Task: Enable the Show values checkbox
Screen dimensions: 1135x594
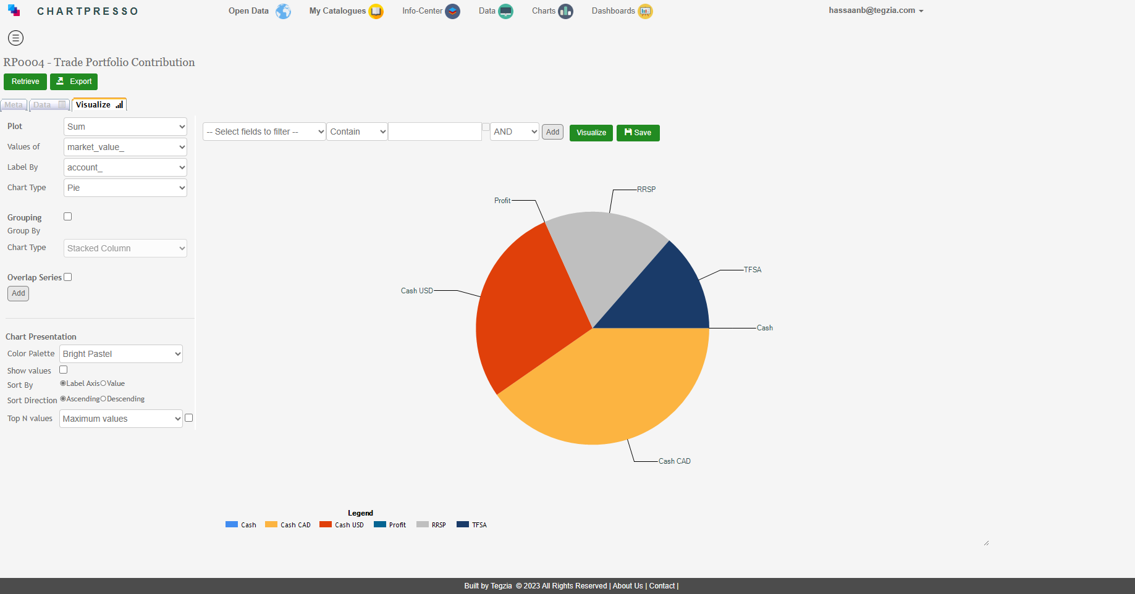Action: coord(63,370)
